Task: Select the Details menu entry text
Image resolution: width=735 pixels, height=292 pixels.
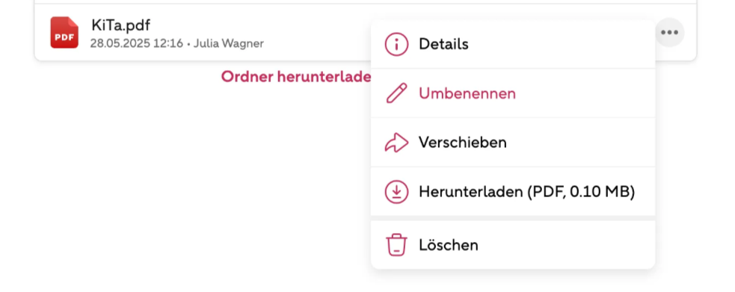Action: pyautogui.click(x=443, y=45)
